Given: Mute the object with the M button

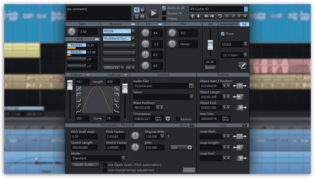Looking at the screenshot, I should point(142,17).
